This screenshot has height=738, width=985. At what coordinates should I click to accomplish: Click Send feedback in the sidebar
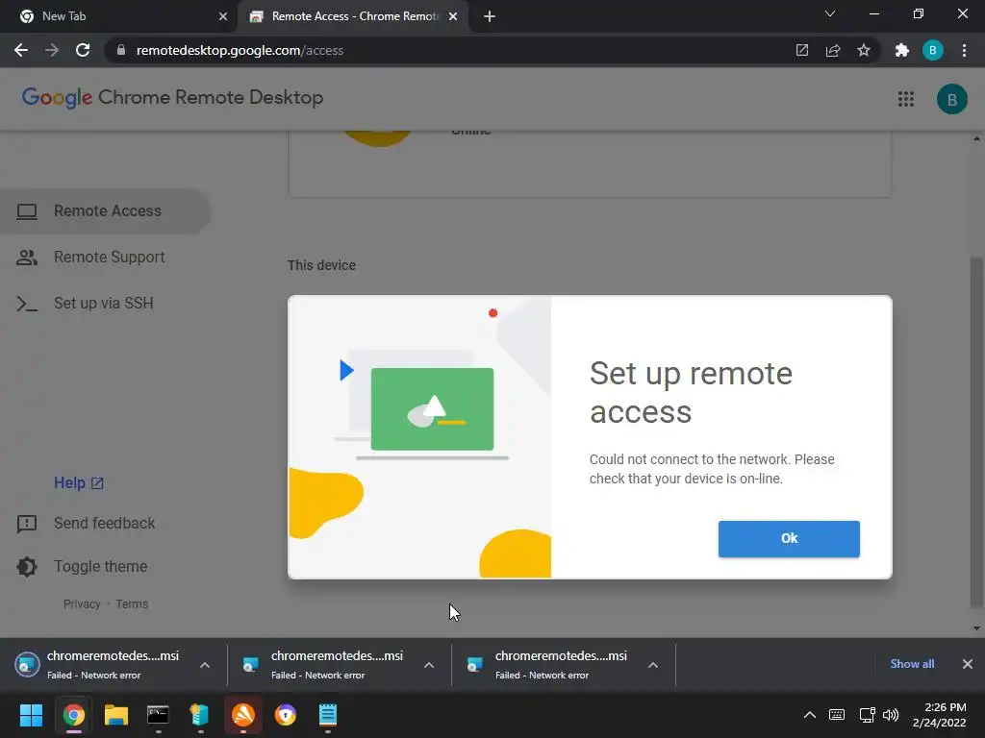[x=86, y=524]
